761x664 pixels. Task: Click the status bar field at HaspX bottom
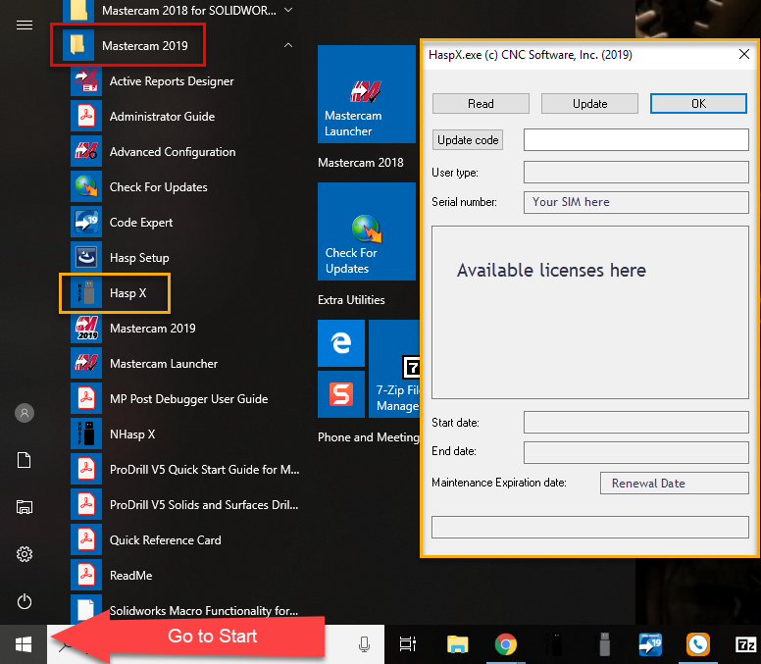(x=589, y=527)
